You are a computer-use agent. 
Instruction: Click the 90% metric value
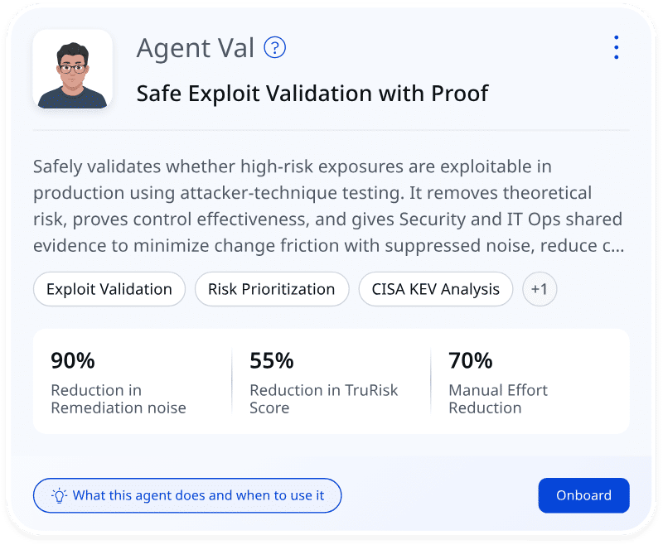[73, 360]
